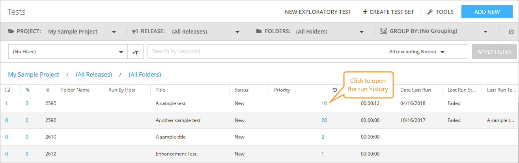The image size is (519, 163).
Task: Click the Release megaphone icon
Action: [x=135, y=31]
